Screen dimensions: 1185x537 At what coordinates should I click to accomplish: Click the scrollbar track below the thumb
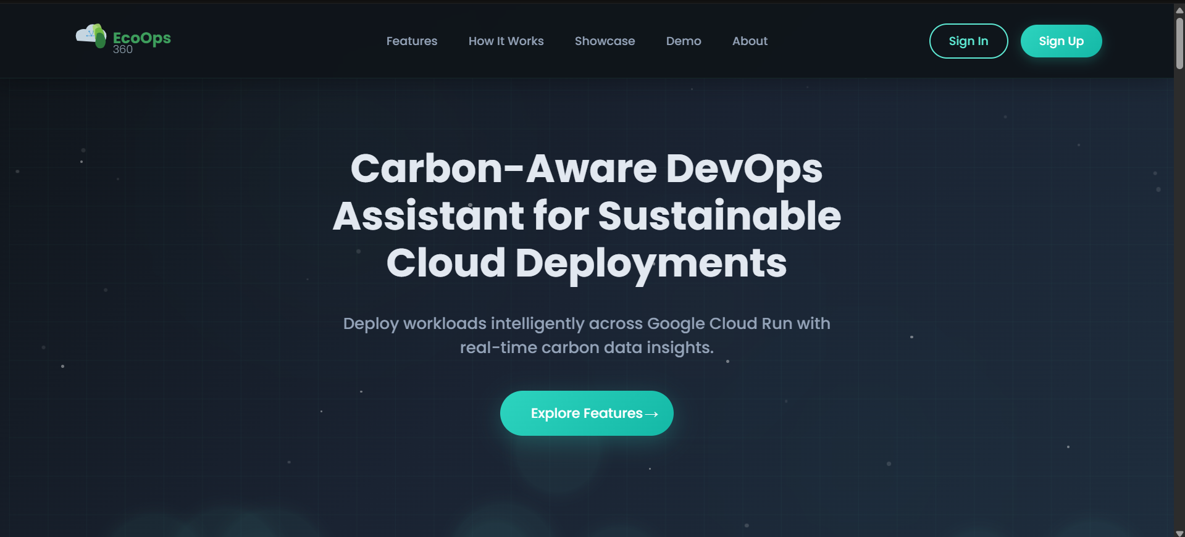click(1179, 296)
